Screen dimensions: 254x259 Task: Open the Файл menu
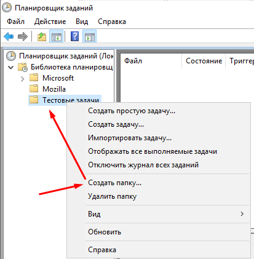point(15,22)
